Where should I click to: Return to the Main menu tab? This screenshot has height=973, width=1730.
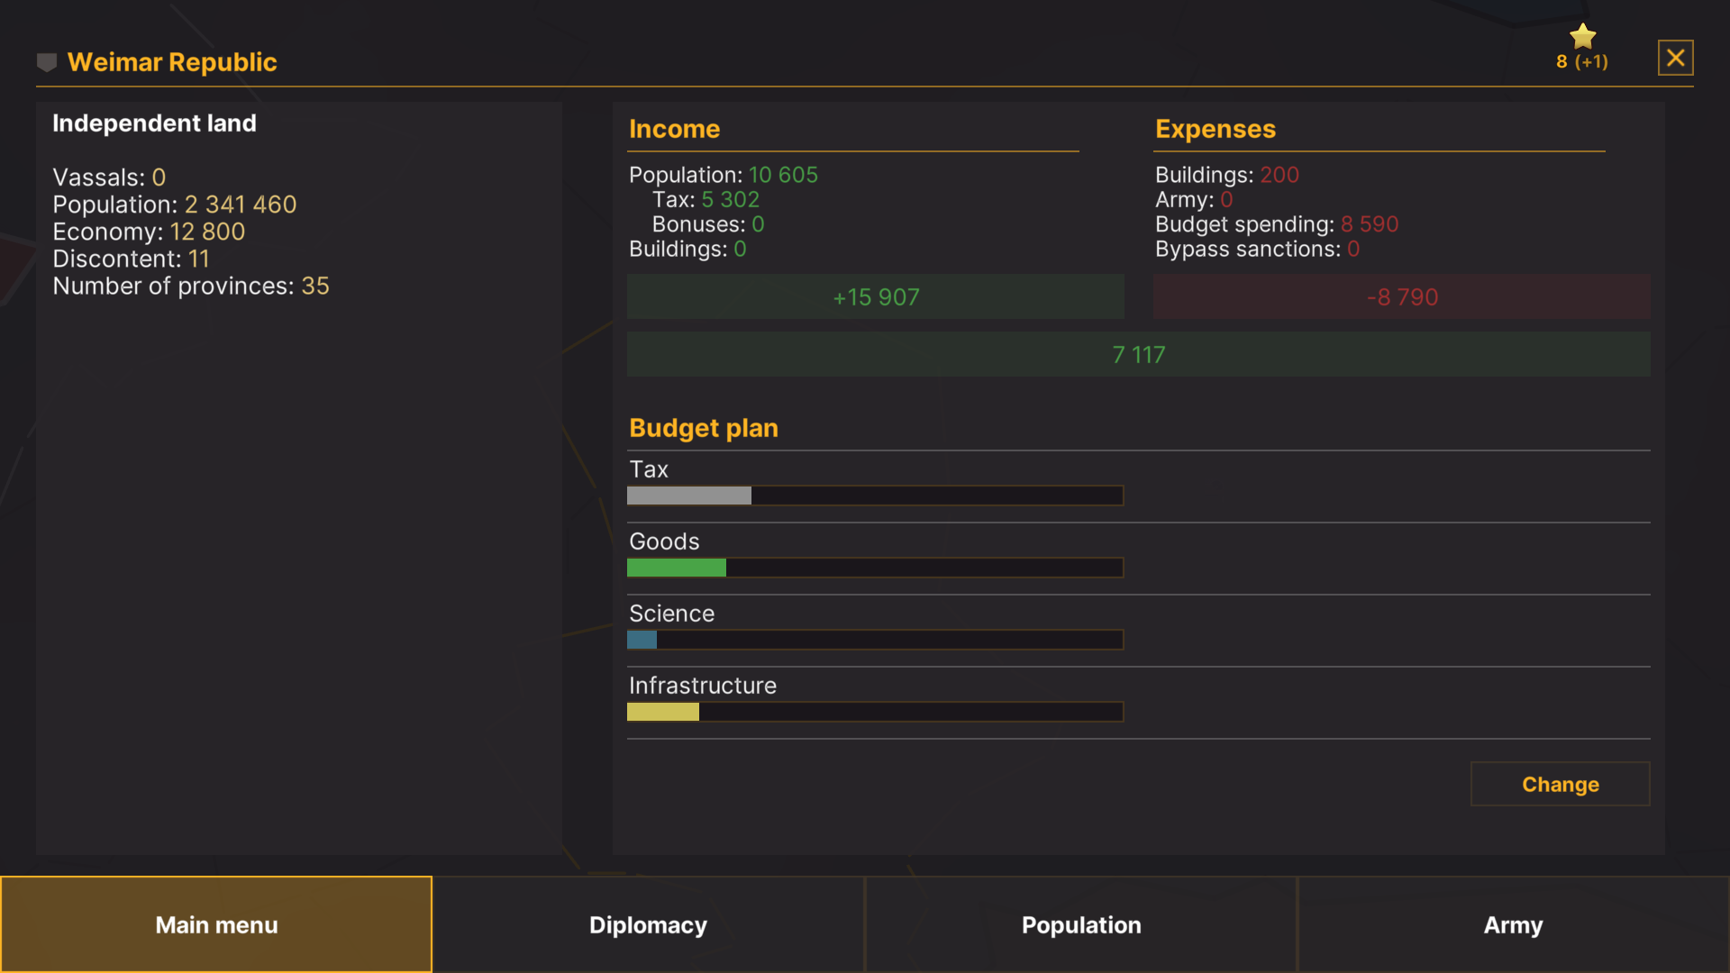216,924
